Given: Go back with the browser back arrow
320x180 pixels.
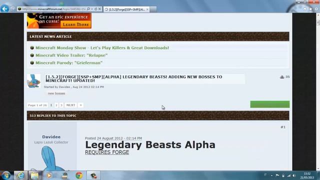Looking at the screenshot, I should click(x=4, y=9).
